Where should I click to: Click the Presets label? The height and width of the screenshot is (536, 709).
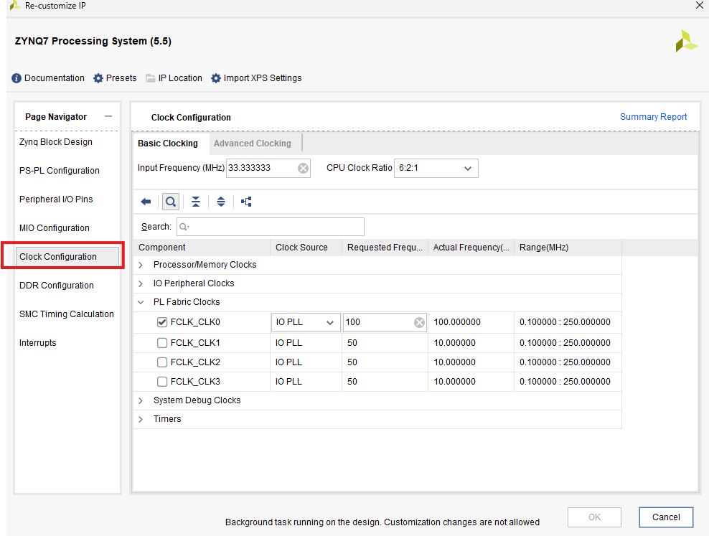121,78
